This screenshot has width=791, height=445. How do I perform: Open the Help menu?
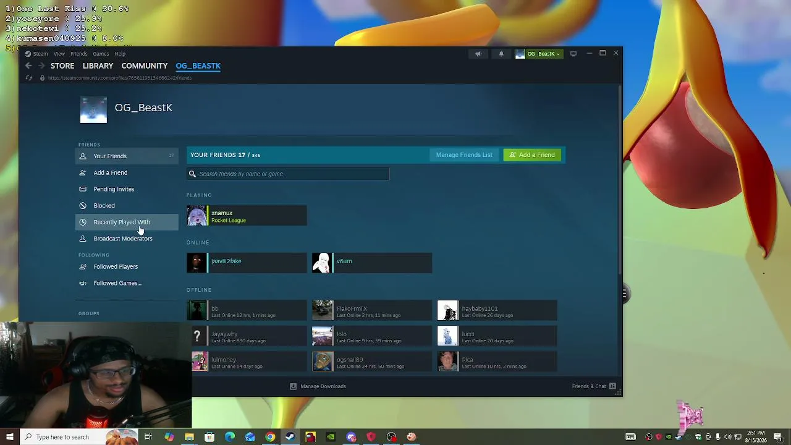point(120,54)
